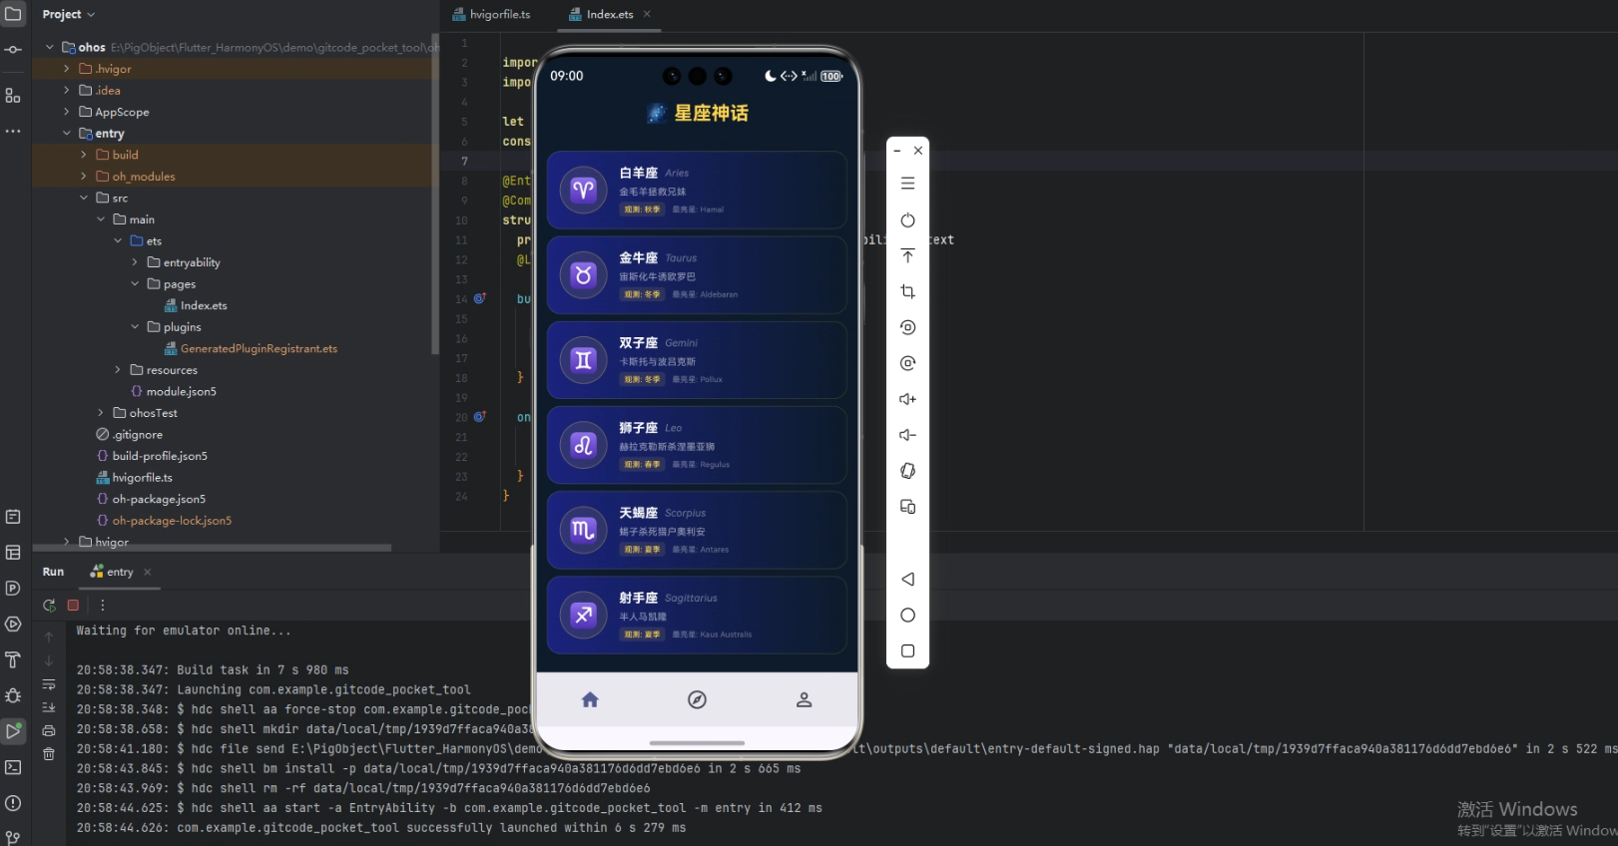This screenshot has height=846, width=1618.
Task: Click gutter marker on editor line 14
Action: point(479,298)
